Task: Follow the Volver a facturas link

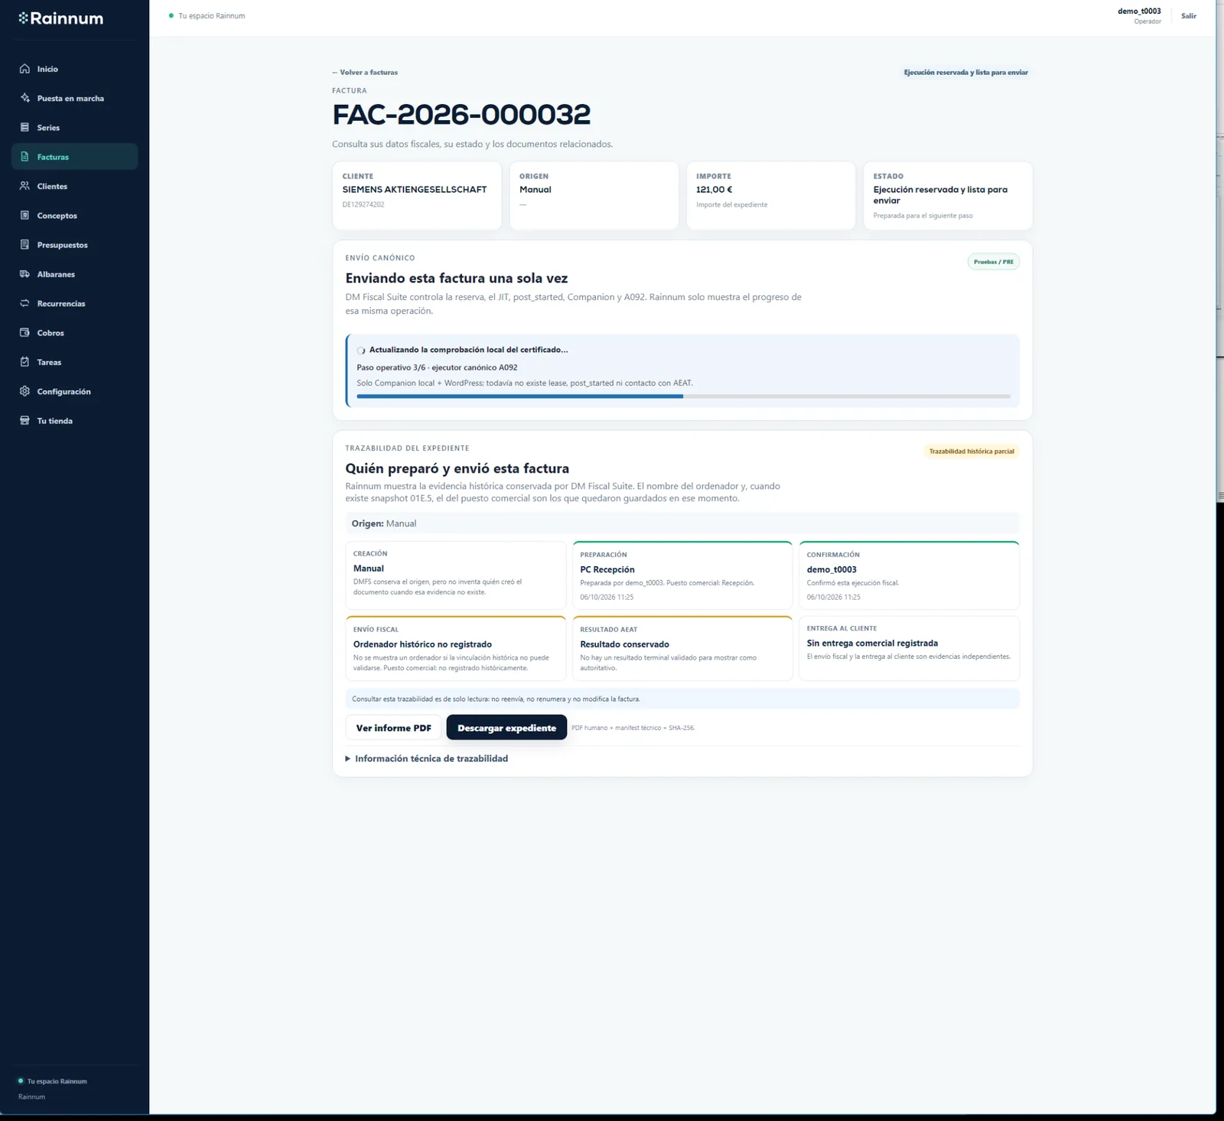Action: (x=365, y=72)
